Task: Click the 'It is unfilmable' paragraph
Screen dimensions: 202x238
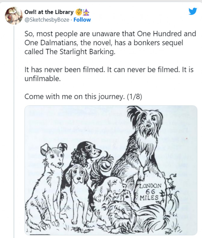Action: pos(109,74)
